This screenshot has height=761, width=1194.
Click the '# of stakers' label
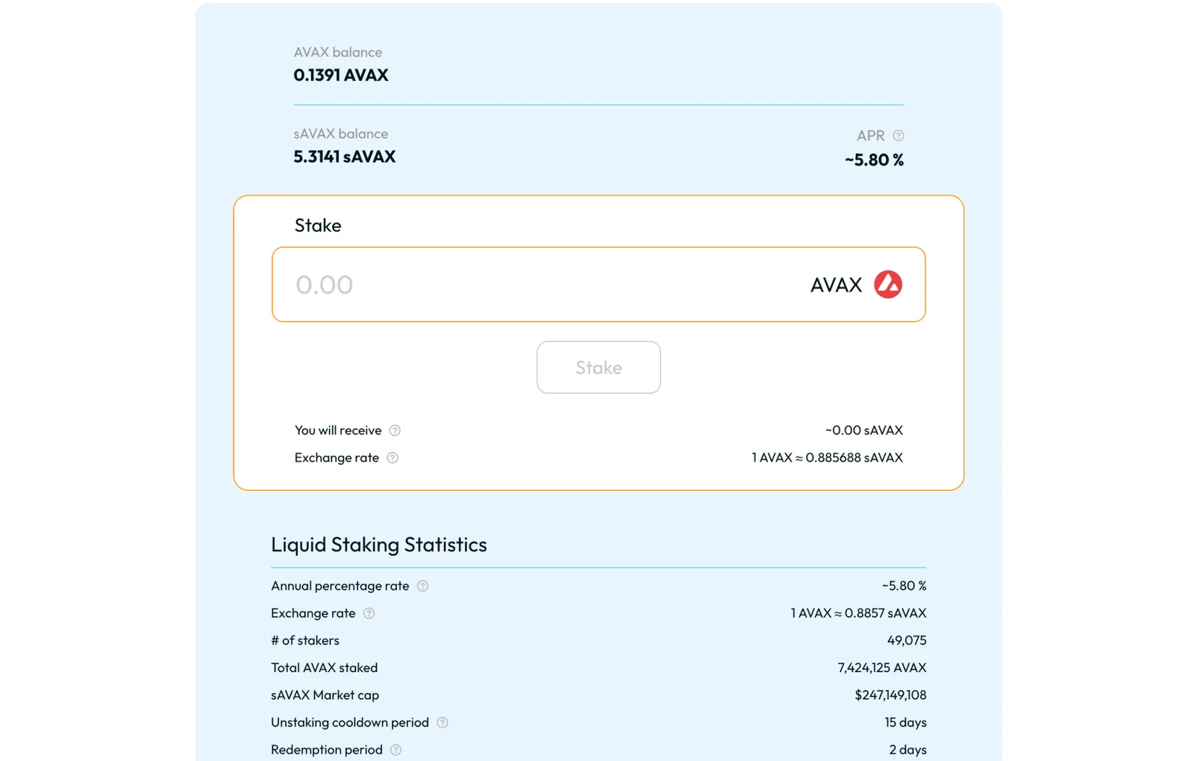[305, 640]
